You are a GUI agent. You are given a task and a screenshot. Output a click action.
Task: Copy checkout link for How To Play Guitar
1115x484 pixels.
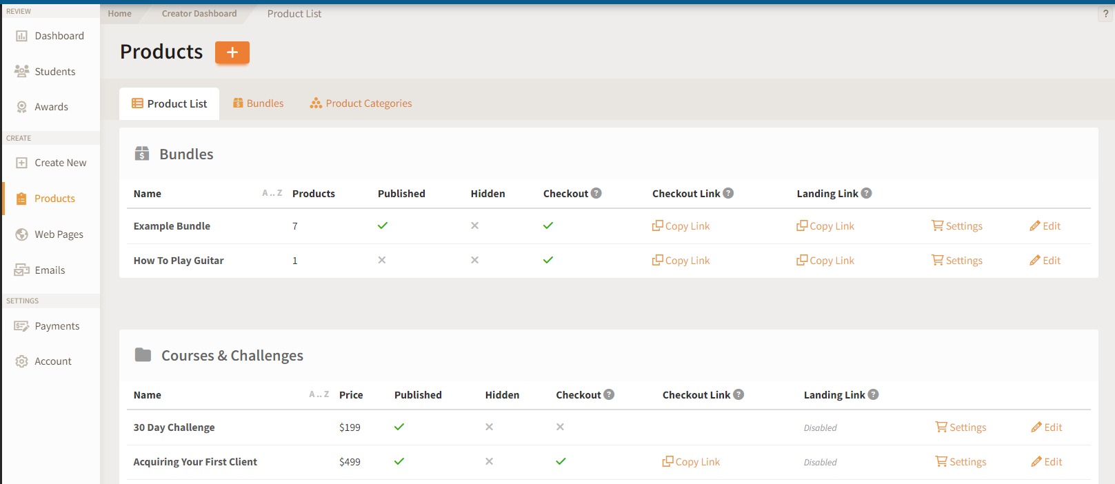point(681,261)
